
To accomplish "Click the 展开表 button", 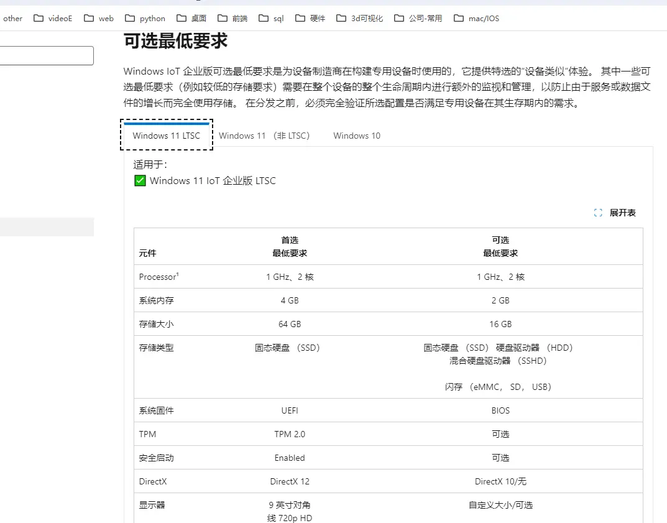I will click(615, 213).
